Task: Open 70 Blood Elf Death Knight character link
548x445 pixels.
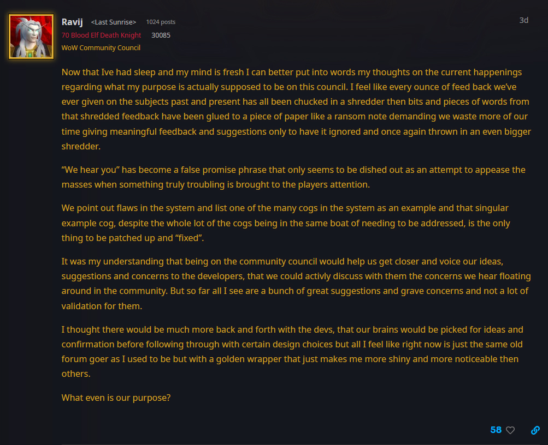Action: pyautogui.click(x=101, y=35)
